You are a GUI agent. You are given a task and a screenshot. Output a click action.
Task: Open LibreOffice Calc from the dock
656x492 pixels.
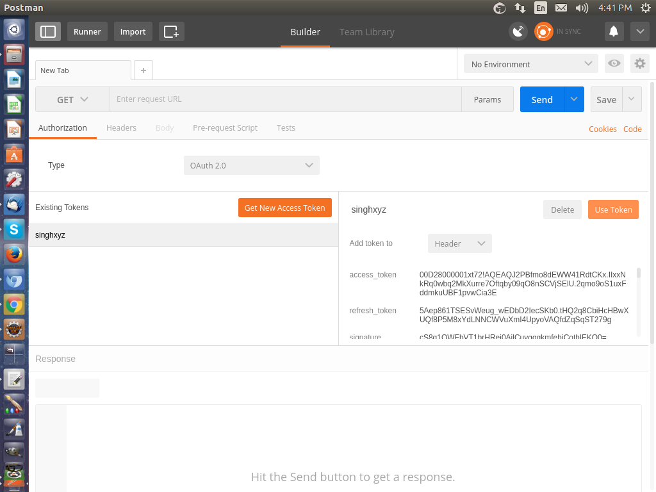pos(14,104)
